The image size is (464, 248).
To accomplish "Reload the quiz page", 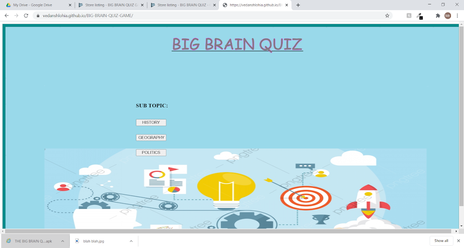I will coord(26,15).
